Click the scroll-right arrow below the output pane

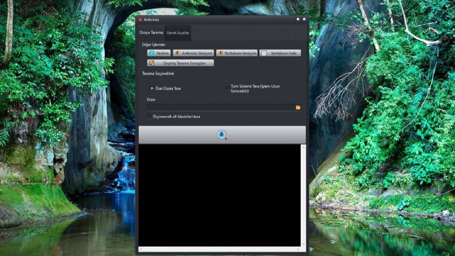coord(298,249)
